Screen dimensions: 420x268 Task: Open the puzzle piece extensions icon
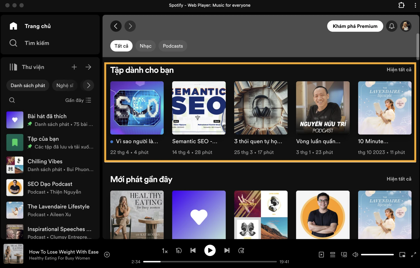(x=402, y=5)
